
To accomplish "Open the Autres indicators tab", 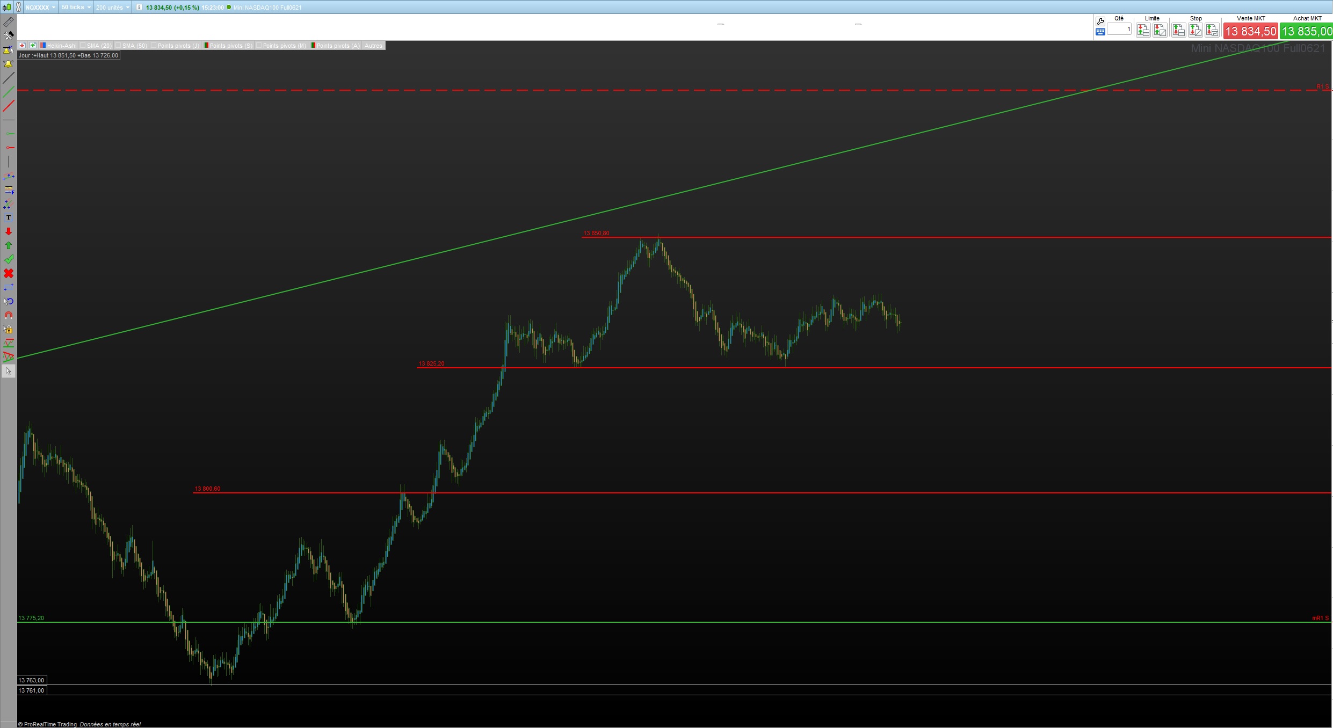I will (x=373, y=46).
